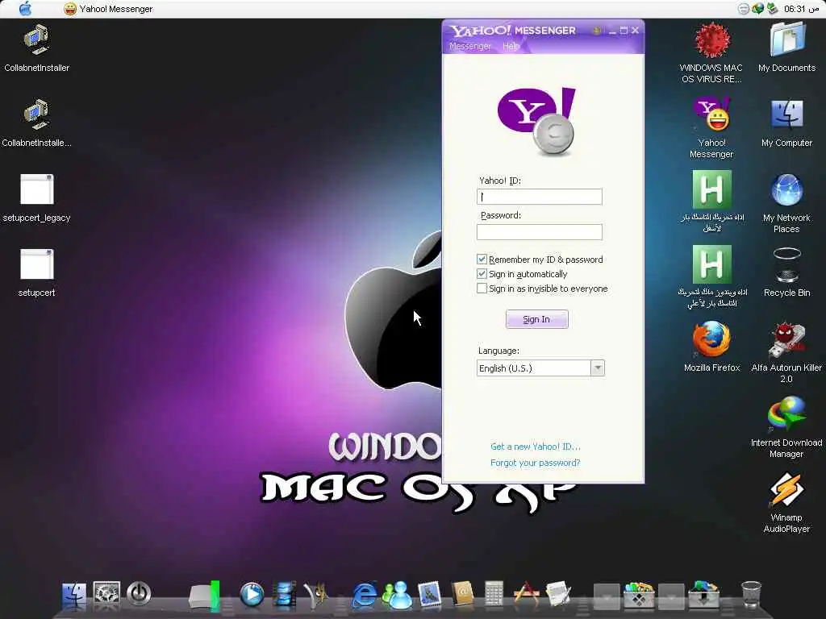Launch the Calculator from the dock
826x619 pixels.
point(494,594)
